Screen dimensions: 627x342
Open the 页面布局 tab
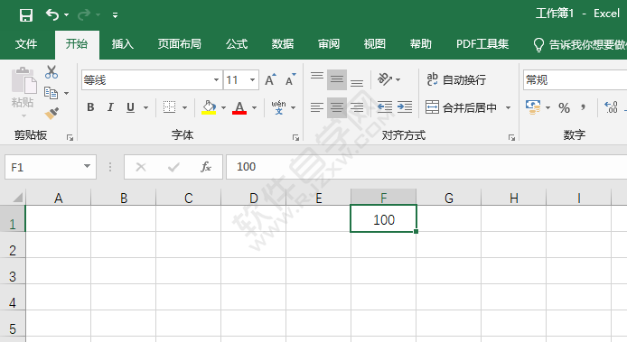coord(180,44)
